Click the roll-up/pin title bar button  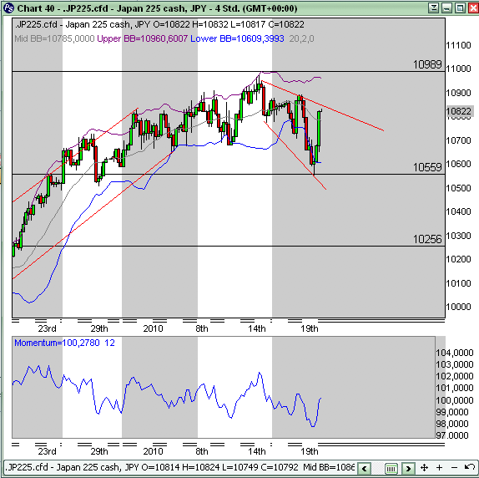point(433,8)
